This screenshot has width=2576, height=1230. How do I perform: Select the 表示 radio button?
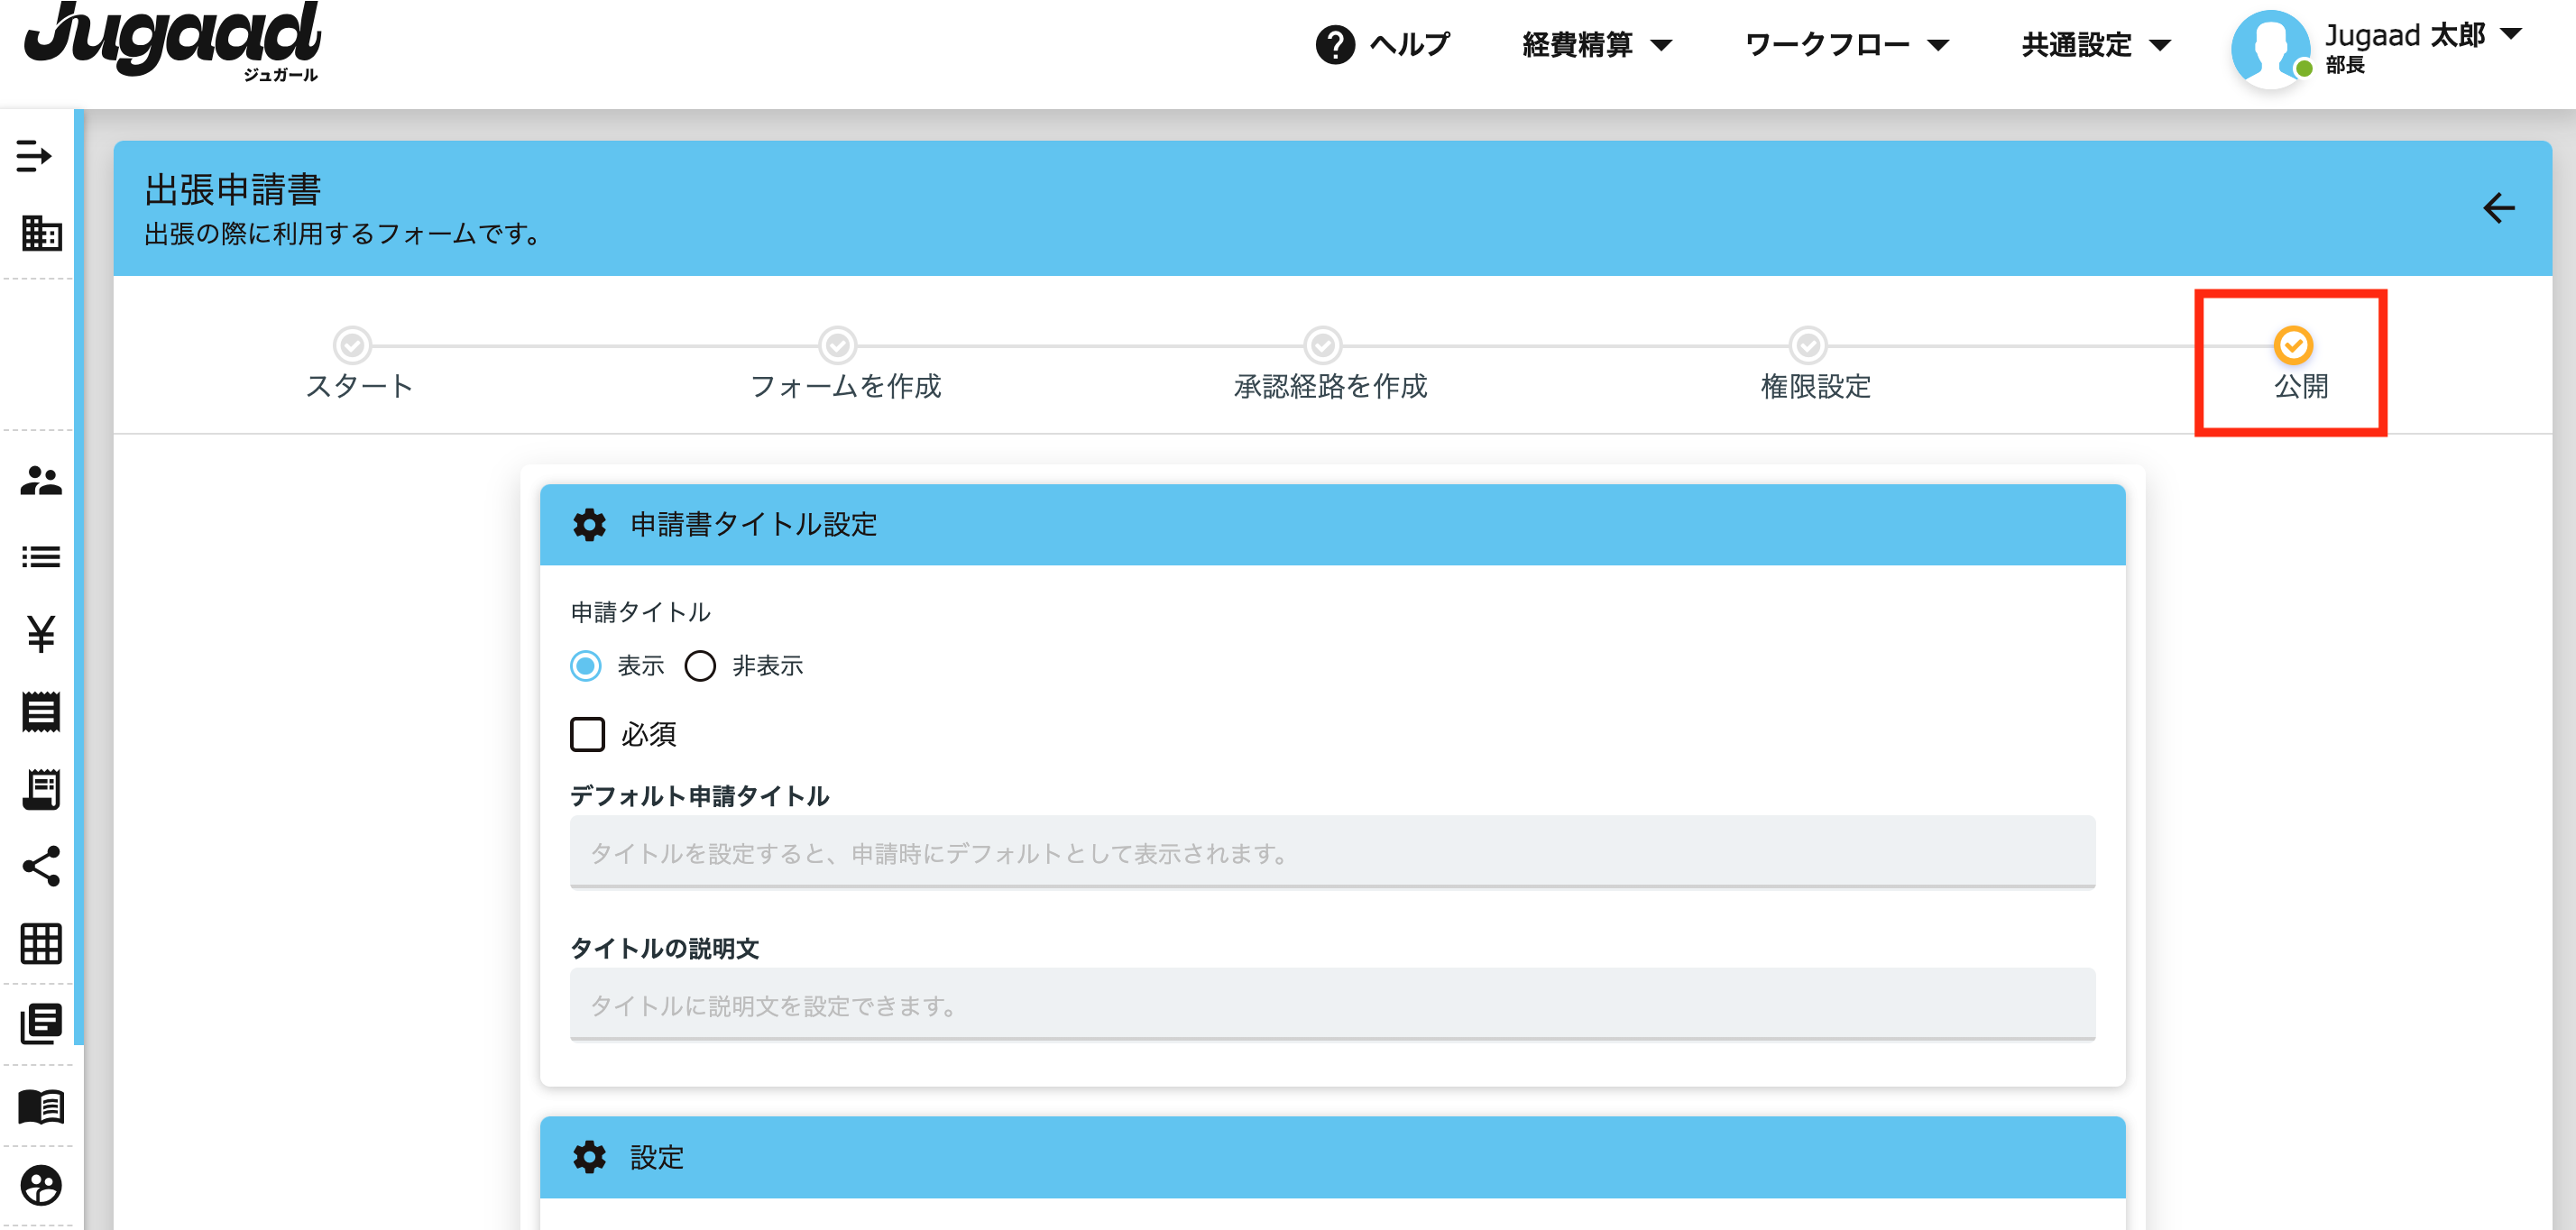586,665
